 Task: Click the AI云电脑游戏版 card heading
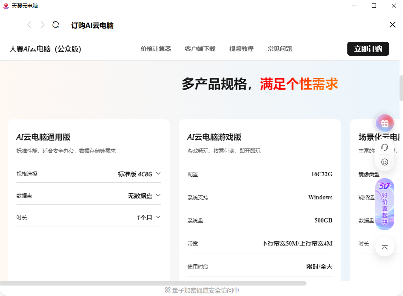click(214, 137)
